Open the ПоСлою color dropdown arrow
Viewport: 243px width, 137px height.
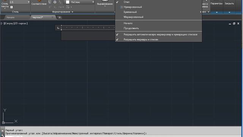[x=93, y=2]
